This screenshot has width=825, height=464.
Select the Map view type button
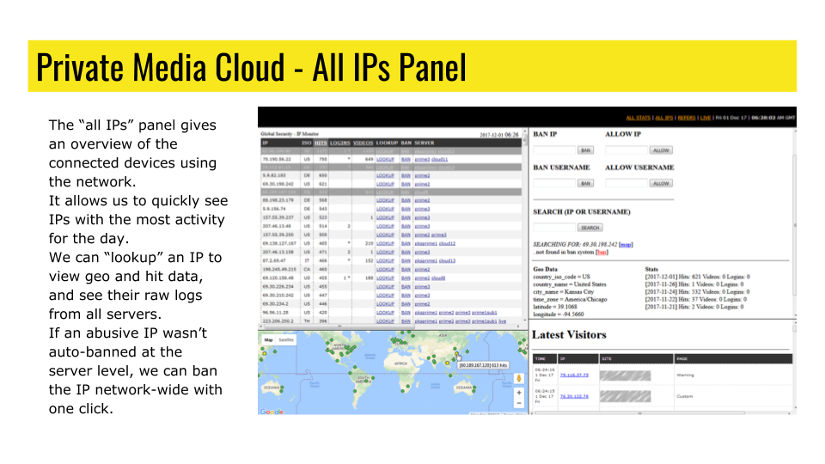(267, 339)
